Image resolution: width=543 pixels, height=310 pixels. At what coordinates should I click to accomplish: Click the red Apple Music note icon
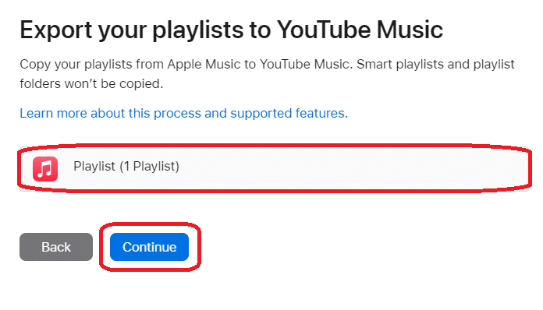point(45,169)
